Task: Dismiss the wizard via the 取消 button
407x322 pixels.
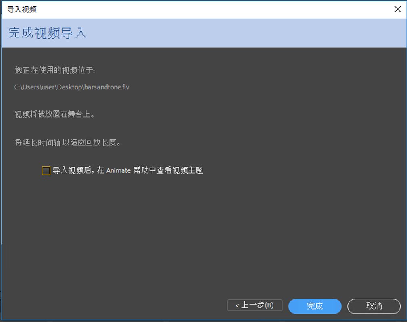Action: click(x=374, y=306)
